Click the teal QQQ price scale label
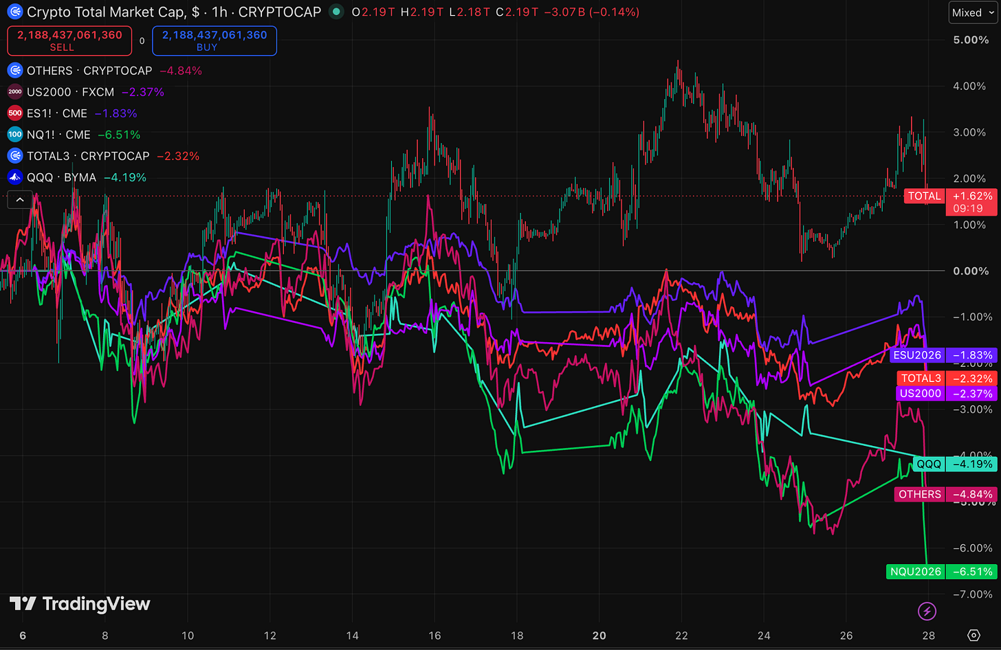The image size is (1001, 650). [929, 464]
